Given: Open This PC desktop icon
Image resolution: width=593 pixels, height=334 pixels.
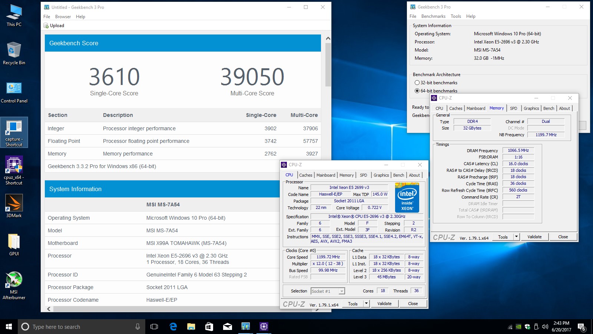Looking at the screenshot, I should click(x=14, y=16).
